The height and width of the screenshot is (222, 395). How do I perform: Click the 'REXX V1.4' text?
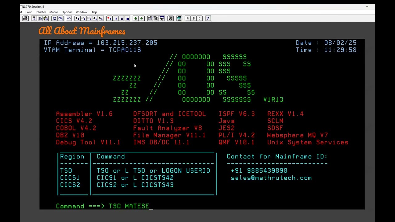(285, 114)
